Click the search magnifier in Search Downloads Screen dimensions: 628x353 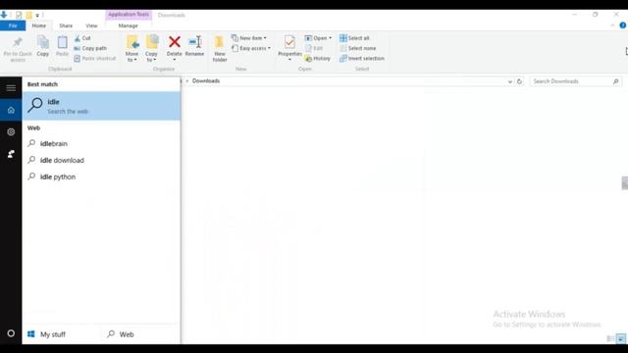point(616,81)
